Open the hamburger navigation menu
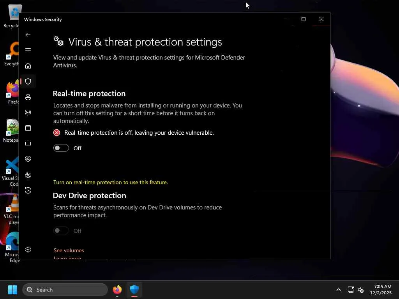399x299 pixels. [28, 50]
